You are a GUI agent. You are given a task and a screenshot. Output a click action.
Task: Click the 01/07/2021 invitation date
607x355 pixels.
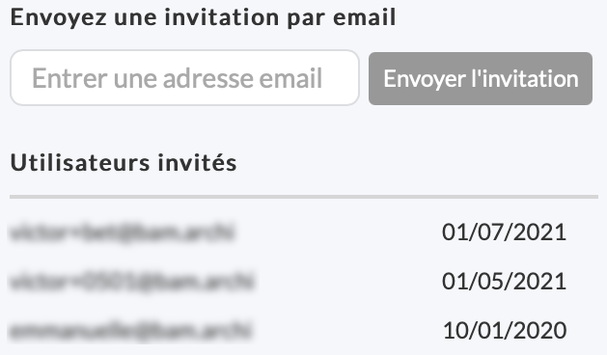click(504, 232)
